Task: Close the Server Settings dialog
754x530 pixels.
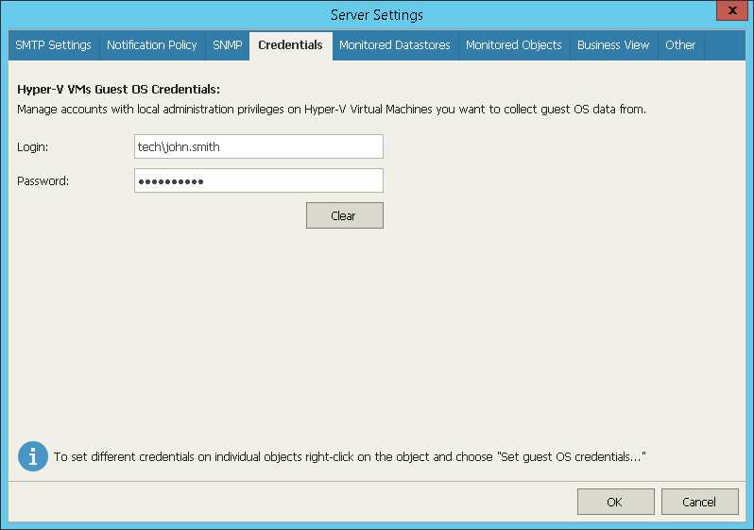Action: click(732, 10)
